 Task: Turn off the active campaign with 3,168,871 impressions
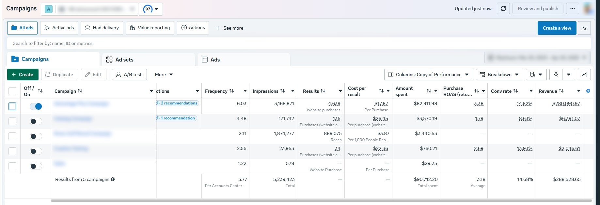pyautogui.click(x=36, y=106)
